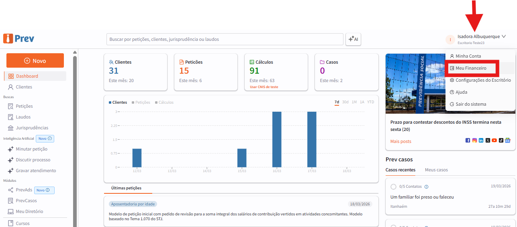Image resolution: width=517 pixels, height=227 pixels.
Task: Open the INSS descontos post headline
Action: click(446, 126)
